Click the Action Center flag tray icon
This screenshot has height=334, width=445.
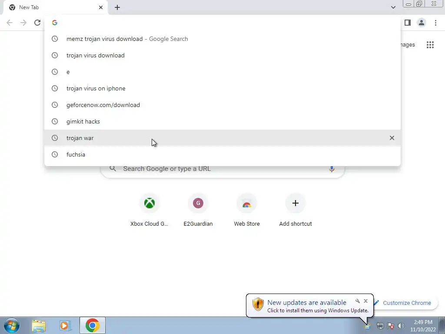[x=391, y=326]
